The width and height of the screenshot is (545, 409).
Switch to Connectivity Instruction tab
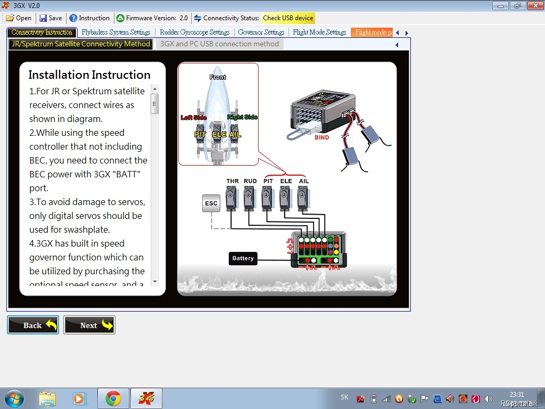point(42,32)
